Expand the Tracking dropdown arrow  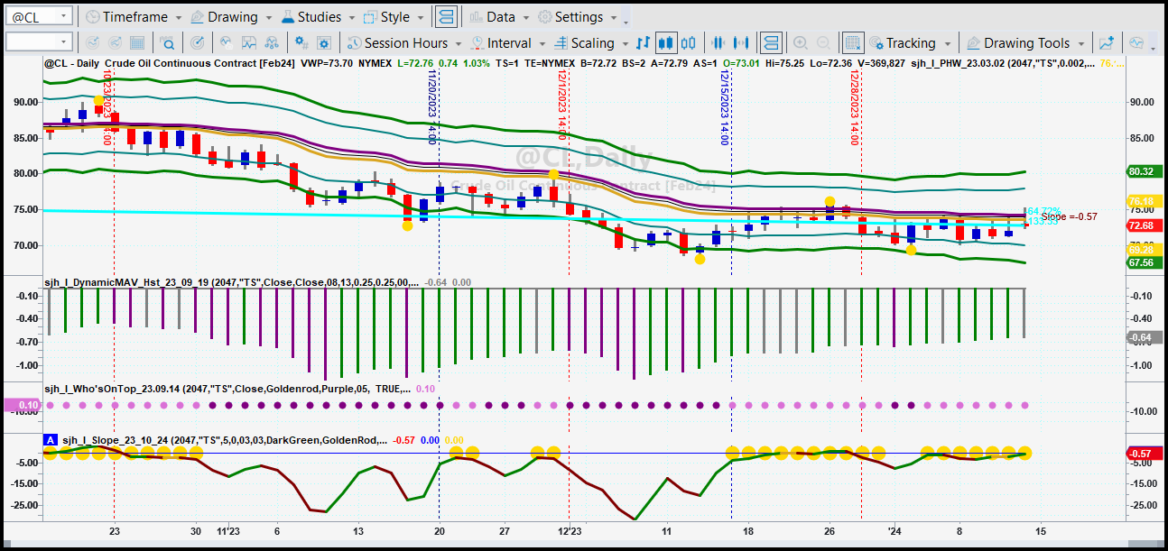[x=947, y=42]
